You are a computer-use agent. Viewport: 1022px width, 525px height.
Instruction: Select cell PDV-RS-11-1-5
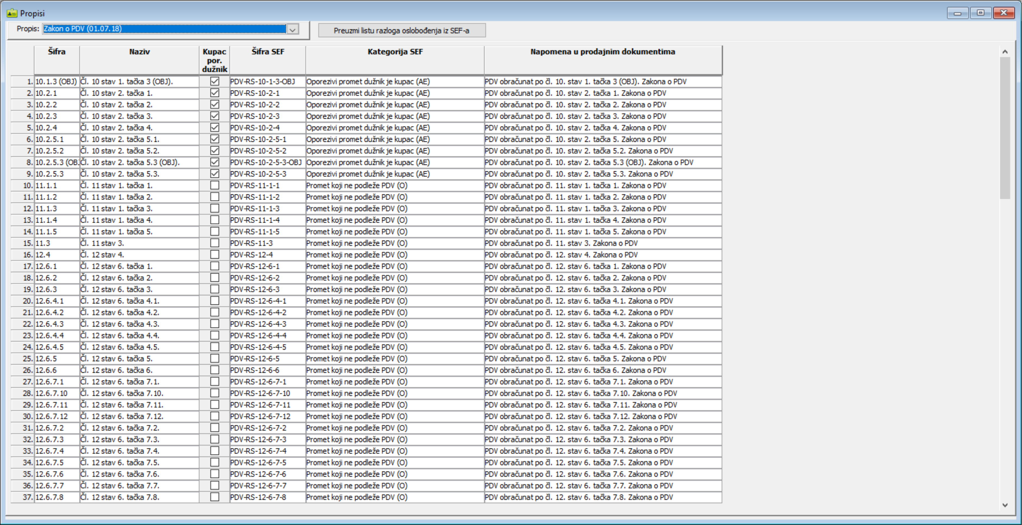click(268, 231)
